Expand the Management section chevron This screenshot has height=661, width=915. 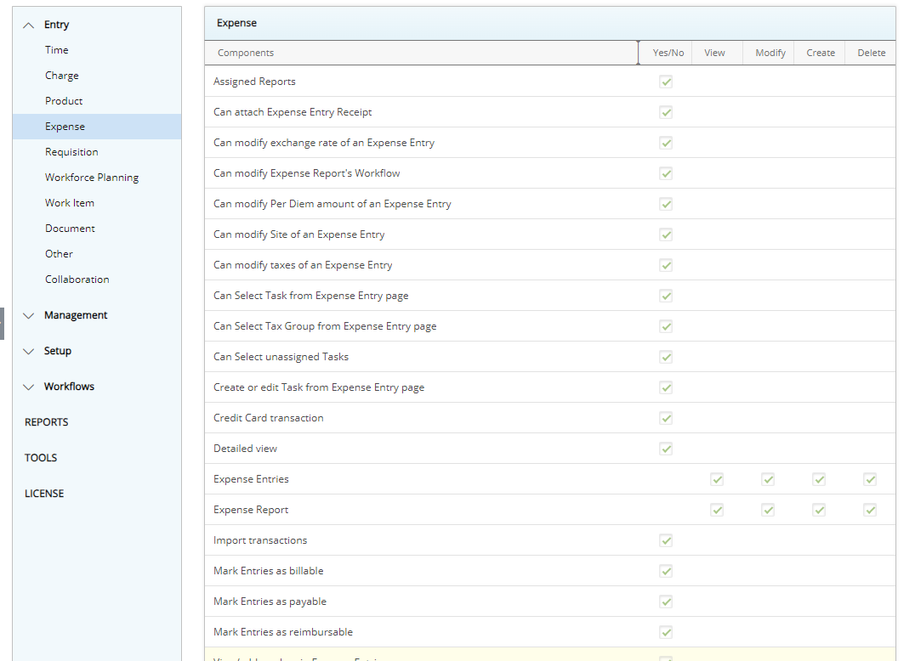pyautogui.click(x=28, y=316)
